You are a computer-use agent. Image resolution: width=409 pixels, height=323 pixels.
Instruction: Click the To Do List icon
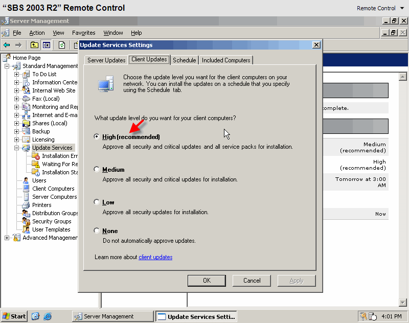[x=26, y=74]
